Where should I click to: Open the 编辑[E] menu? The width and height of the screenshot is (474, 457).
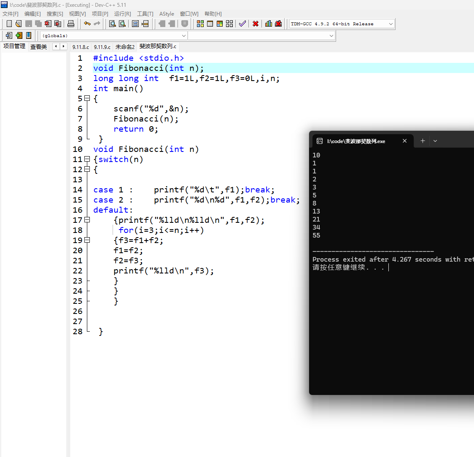click(x=32, y=14)
